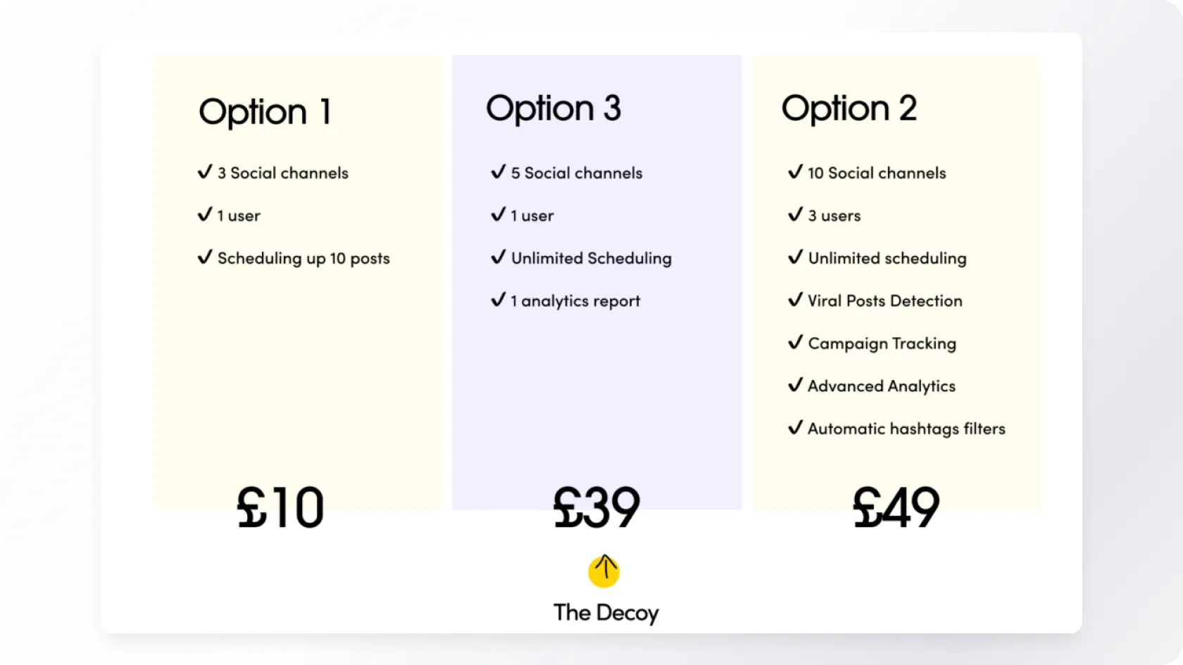Viewport: 1183px width, 665px height.
Task: Click checkmark beside Scheduling up 10 posts
Action: coord(205,257)
